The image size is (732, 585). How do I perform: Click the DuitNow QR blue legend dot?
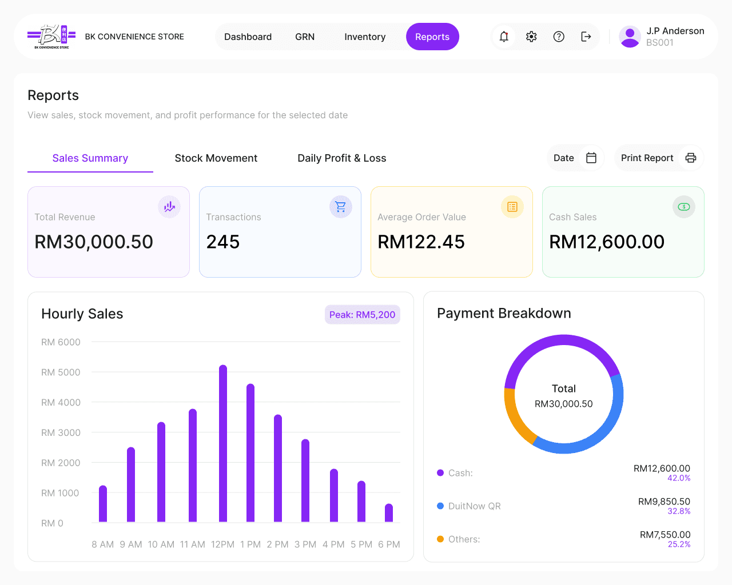(x=440, y=506)
